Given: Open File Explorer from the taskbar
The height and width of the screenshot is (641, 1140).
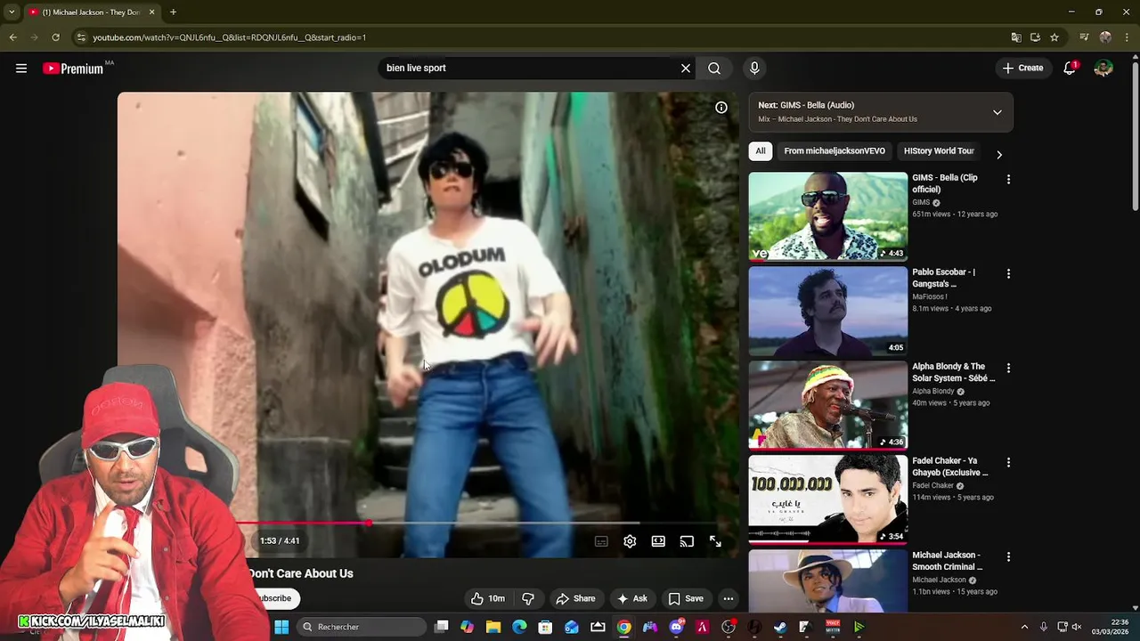Looking at the screenshot, I should pos(493,627).
